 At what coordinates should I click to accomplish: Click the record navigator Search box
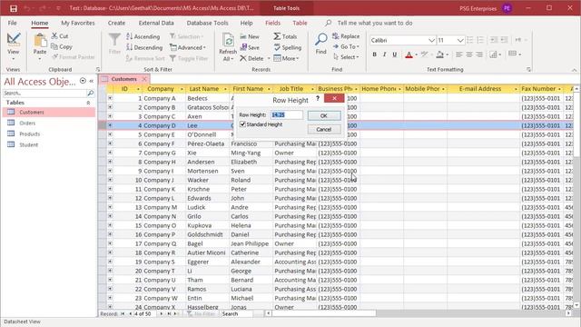[x=237, y=314]
